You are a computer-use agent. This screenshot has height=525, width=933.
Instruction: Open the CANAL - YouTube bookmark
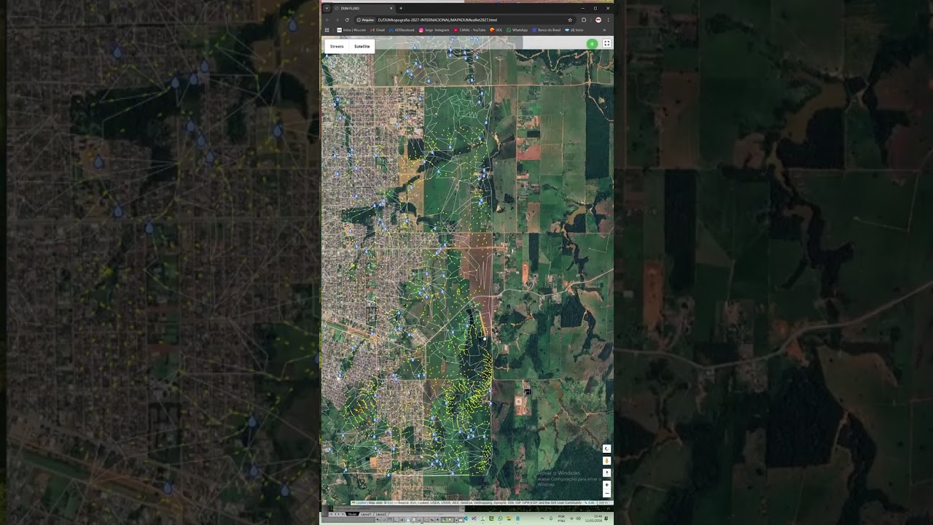pos(469,30)
